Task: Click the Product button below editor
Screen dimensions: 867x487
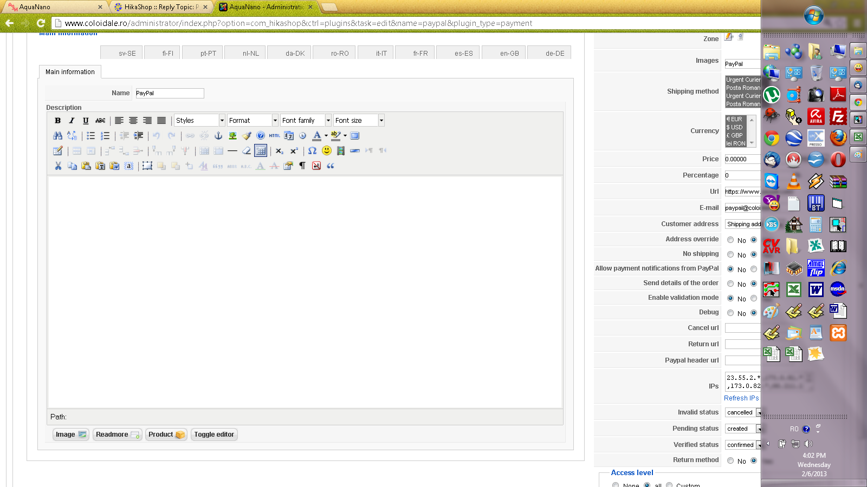Action: pos(166,435)
